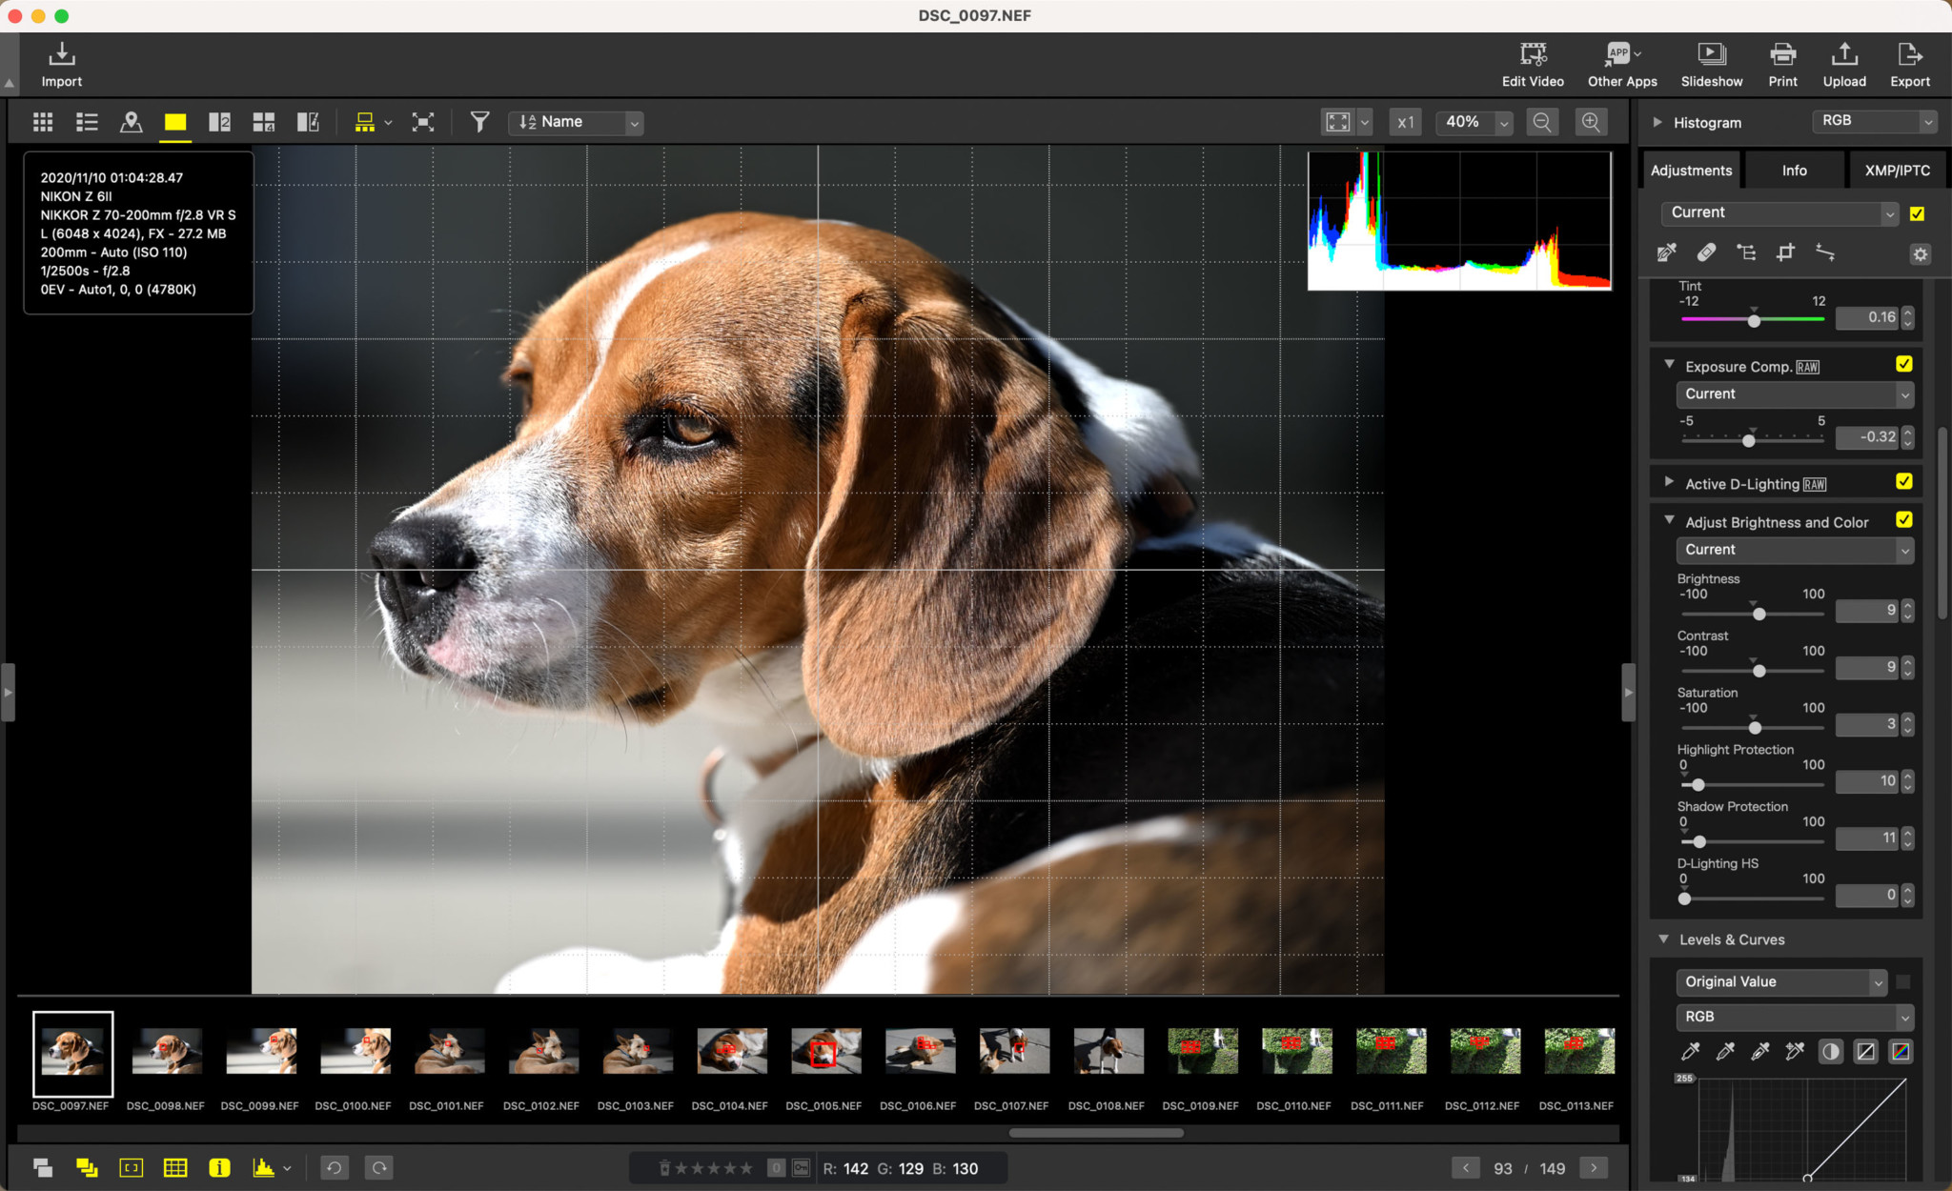
Task: Switch to the Info tab
Action: point(1793,170)
